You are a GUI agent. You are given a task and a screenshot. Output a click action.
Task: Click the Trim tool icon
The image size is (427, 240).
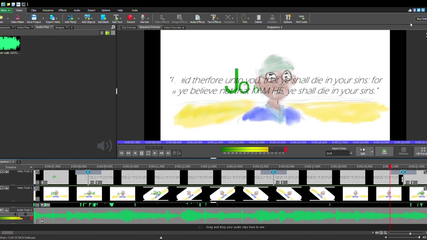244,17
